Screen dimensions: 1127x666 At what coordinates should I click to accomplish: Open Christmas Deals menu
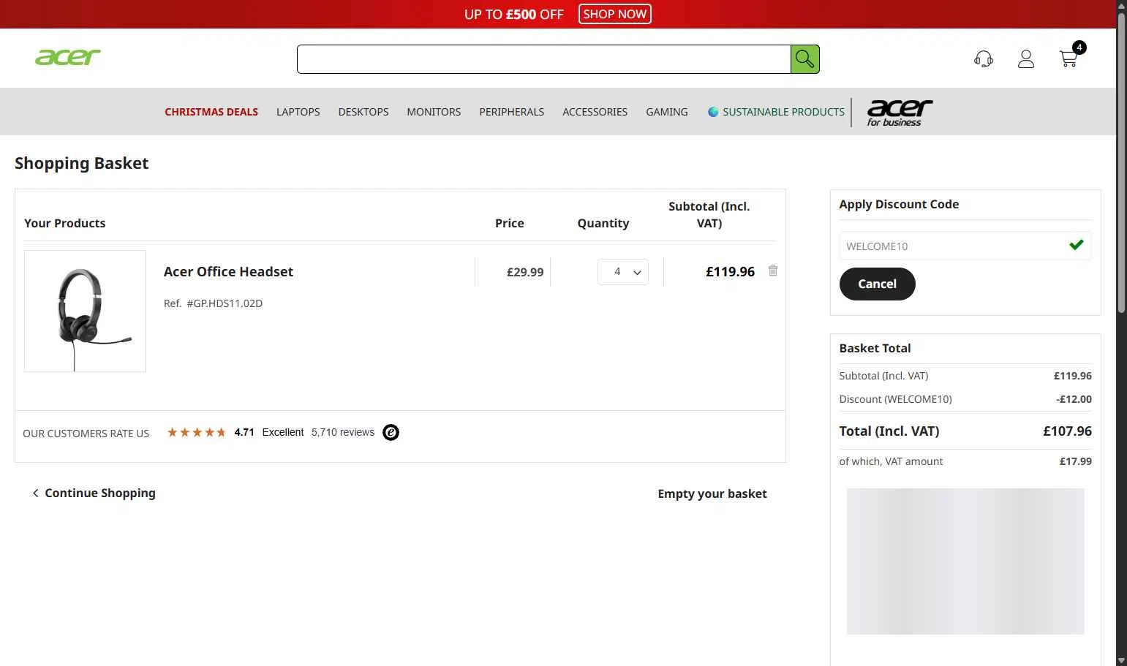(211, 112)
